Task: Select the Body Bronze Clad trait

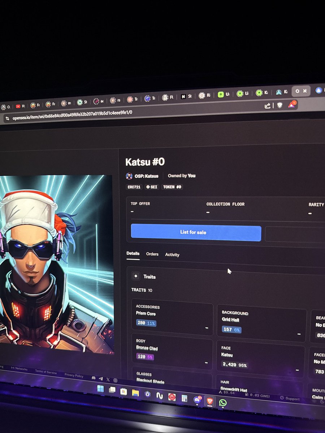Action: coord(172,351)
